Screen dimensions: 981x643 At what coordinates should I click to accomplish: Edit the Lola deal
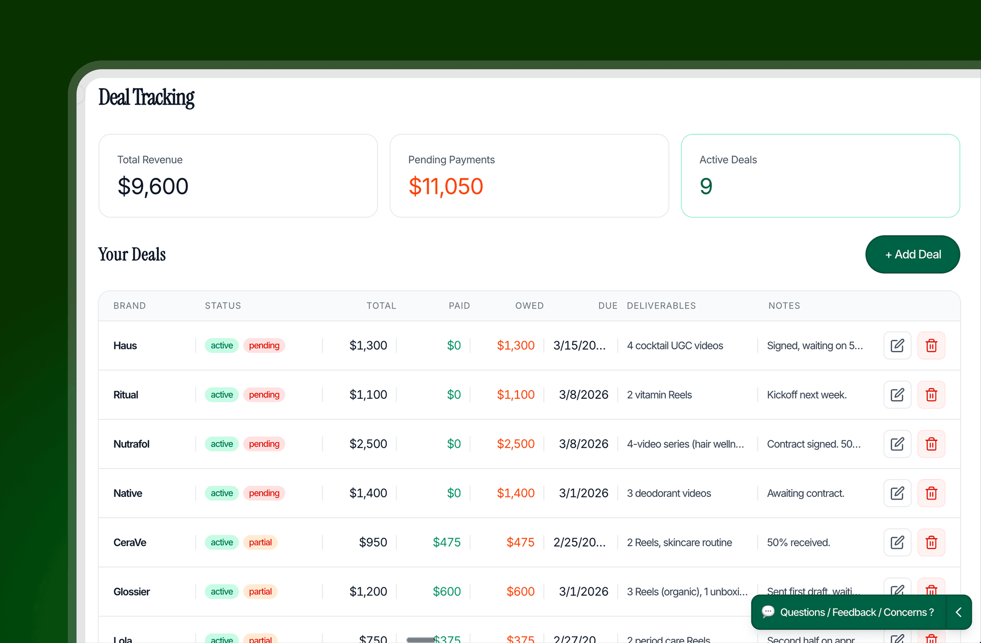[897, 638]
